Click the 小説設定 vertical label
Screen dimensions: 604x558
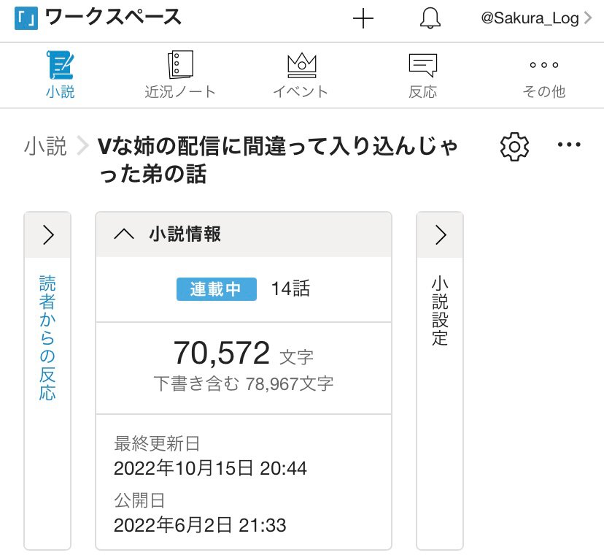click(x=440, y=310)
